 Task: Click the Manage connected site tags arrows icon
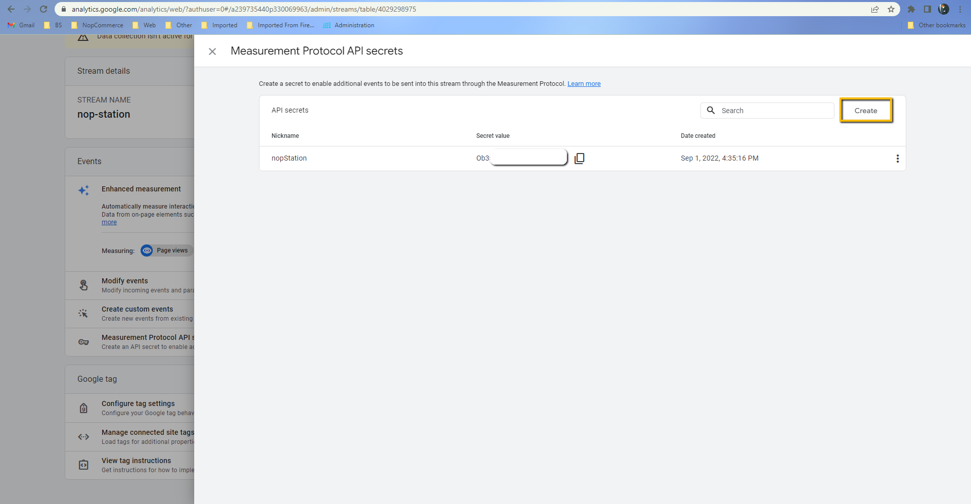click(83, 437)
